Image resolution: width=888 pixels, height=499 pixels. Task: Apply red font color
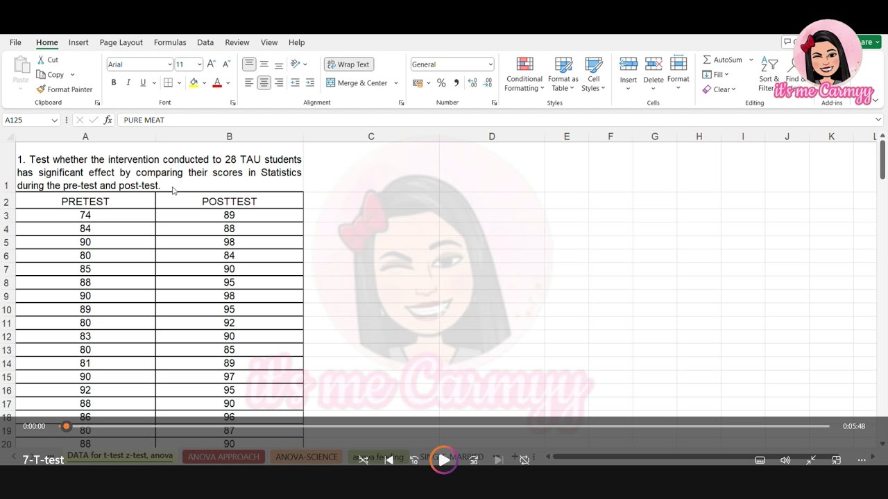[x=217, y=82]
